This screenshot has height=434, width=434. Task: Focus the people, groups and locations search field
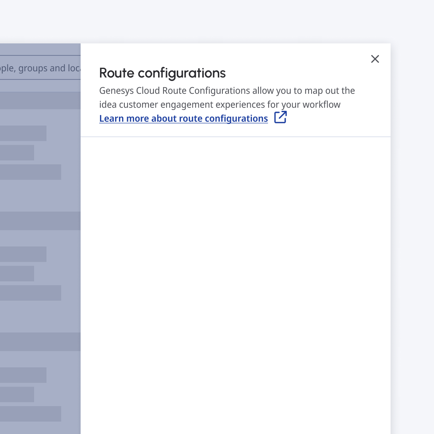pos(39,68)
